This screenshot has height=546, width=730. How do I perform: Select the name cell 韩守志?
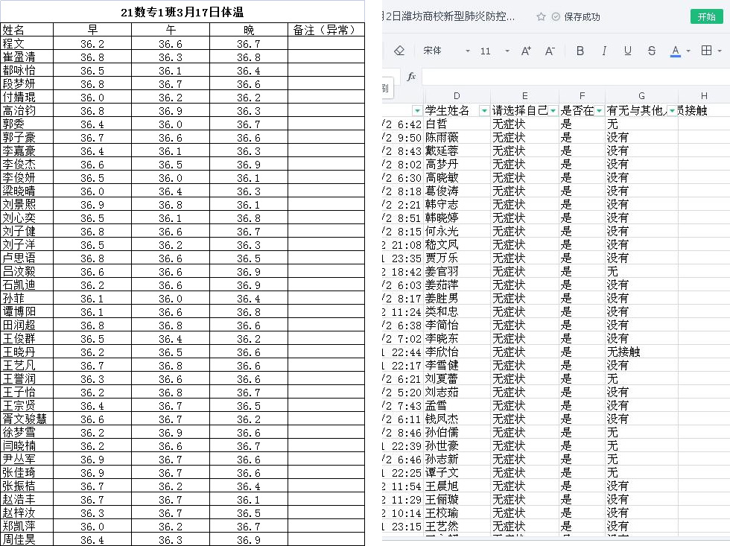(457, 204)
